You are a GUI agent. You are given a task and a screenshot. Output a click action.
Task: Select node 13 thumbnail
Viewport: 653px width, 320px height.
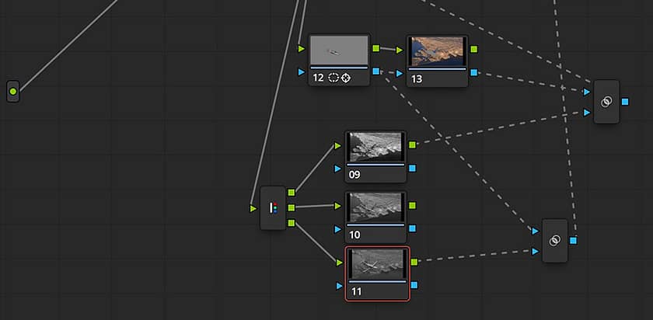(437, 51)
